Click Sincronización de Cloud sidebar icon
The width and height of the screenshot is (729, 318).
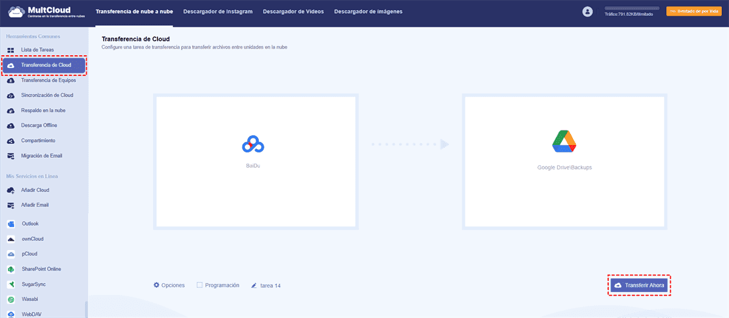click(x=11, y=95)
